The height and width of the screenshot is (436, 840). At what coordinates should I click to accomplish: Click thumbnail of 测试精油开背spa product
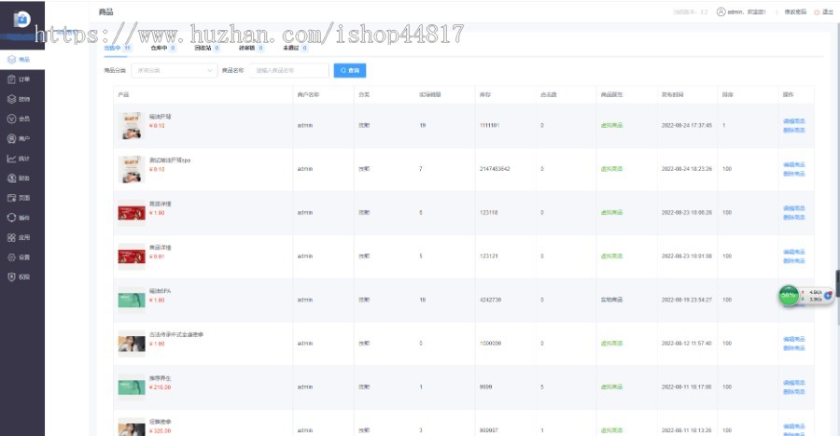pos(132,169)
